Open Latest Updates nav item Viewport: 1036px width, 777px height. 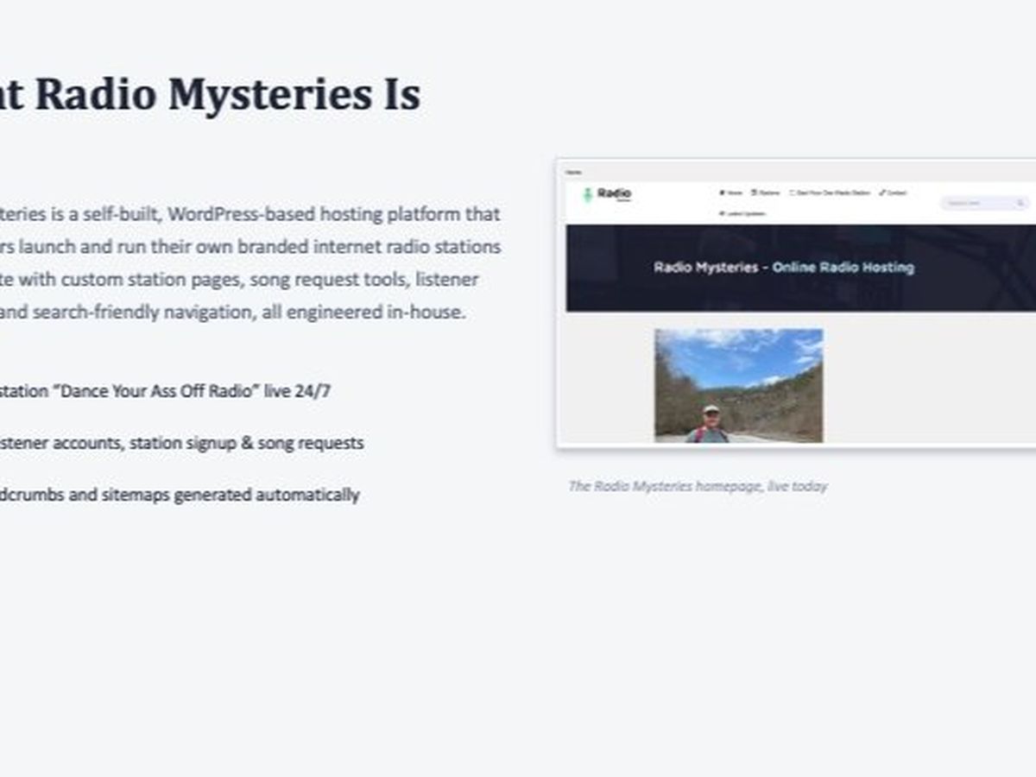[x=742, y=213]
